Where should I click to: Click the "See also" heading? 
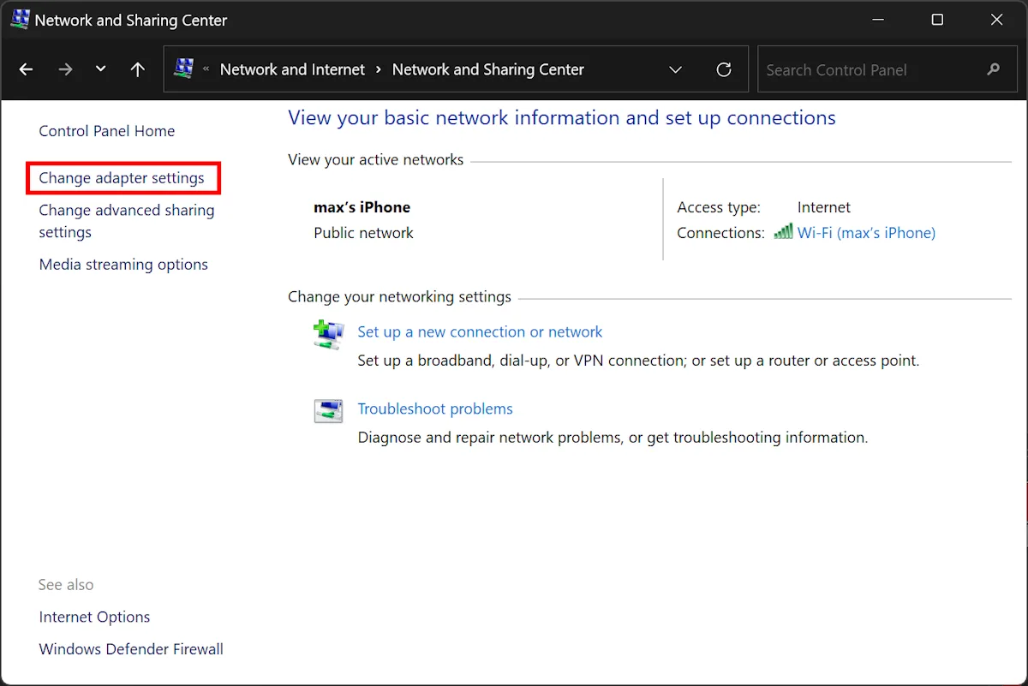[x=66, y=585]
